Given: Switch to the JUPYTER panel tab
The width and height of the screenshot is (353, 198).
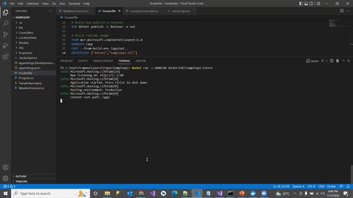Looking at the screenshot, I should 141,61.
